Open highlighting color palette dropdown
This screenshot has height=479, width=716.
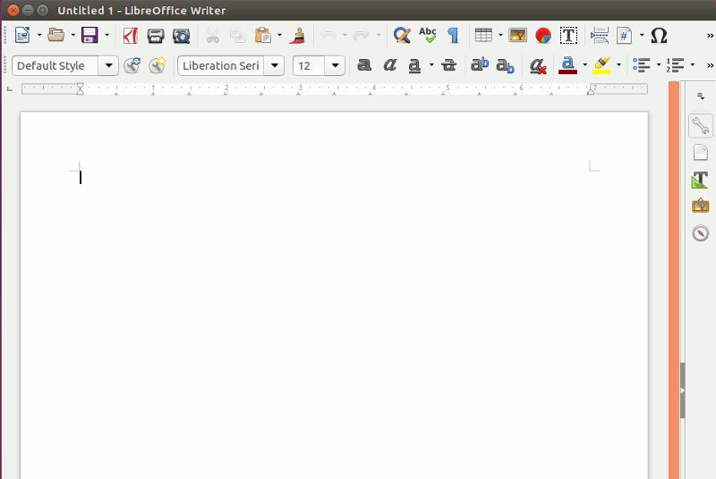pos(618,65)
